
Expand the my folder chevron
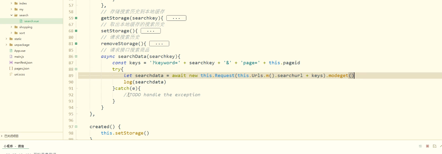[12, 9]
